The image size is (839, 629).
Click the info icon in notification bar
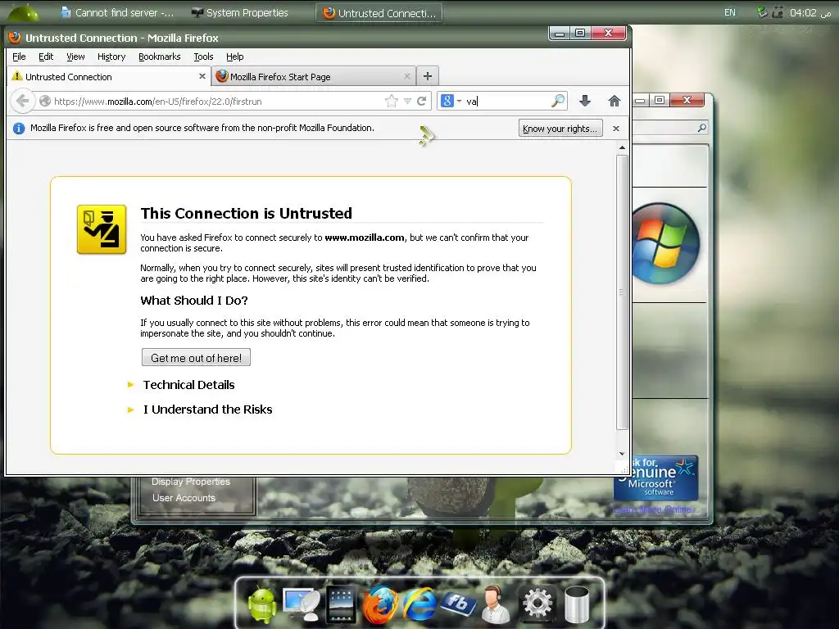point(19,129)
